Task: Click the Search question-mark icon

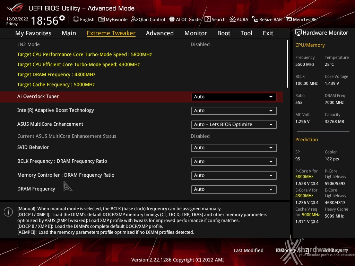Action: click(207, 19)
